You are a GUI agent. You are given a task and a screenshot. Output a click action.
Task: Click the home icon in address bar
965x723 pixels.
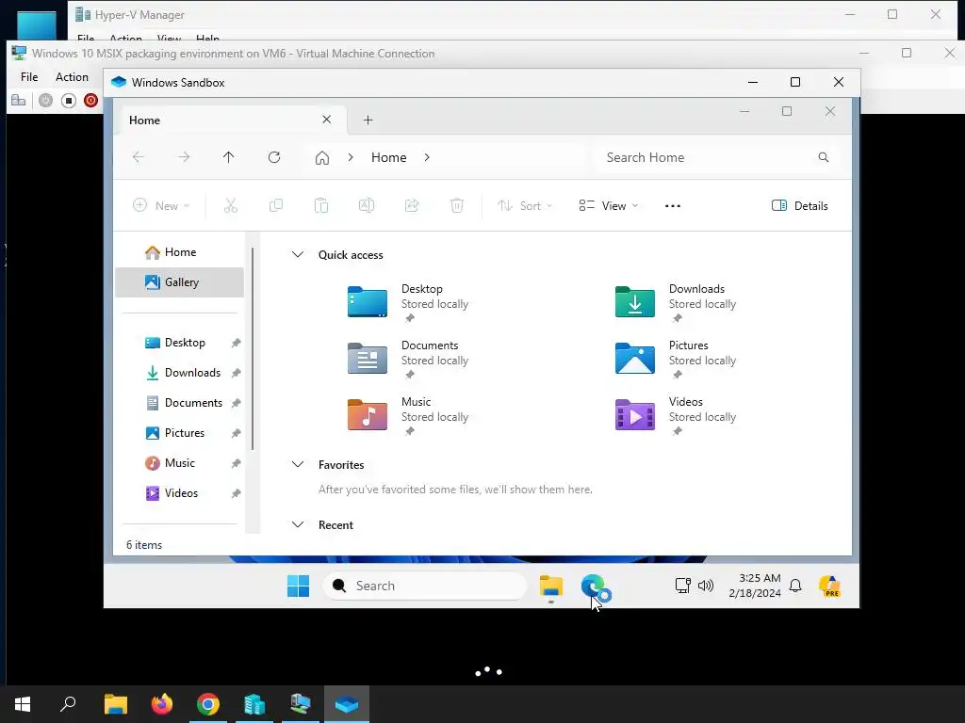coord(322,158)
